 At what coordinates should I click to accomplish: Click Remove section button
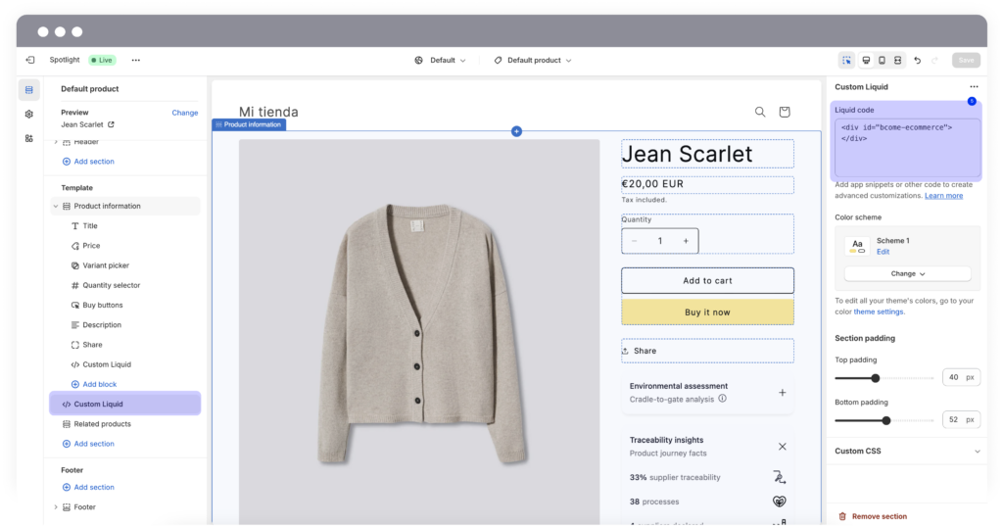(x=873, y=516)
